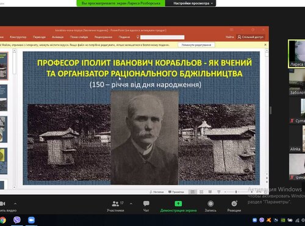Click thumbnail pane scroll down arrow

pos(15,187)
